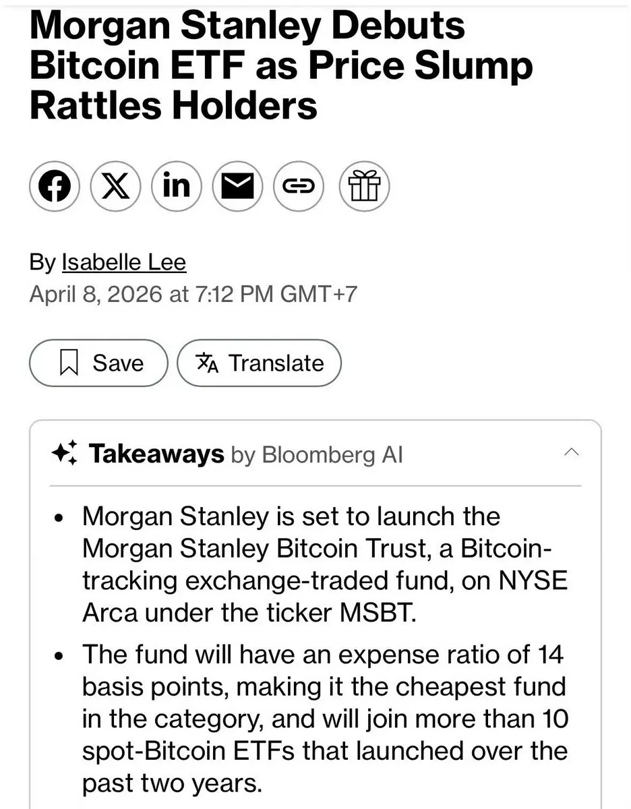
Task: Share the article on LinkedIn
Action: 177,185
